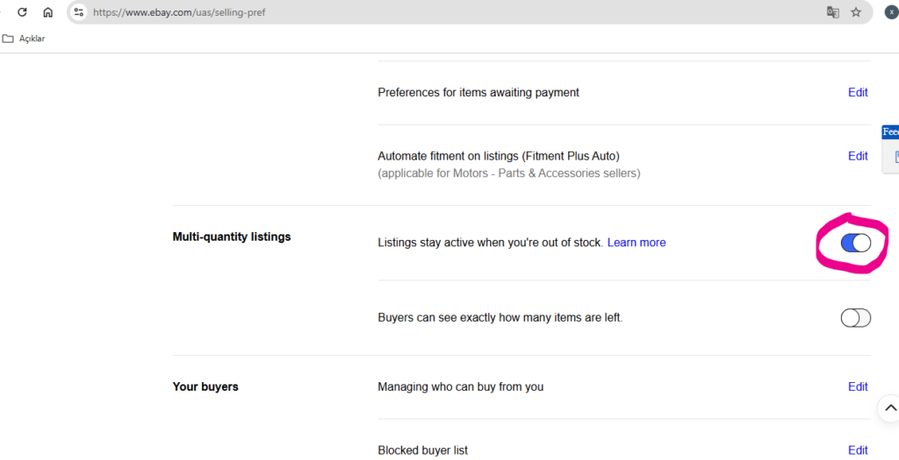Bookmark this page with the star
This screenshot has height=460, width=899.
(856, 12)
